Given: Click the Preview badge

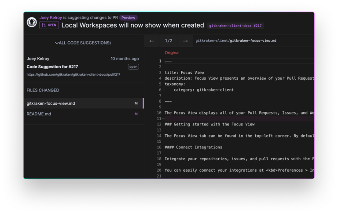Looking at the screenshot, I should click(x=128, y=18).
